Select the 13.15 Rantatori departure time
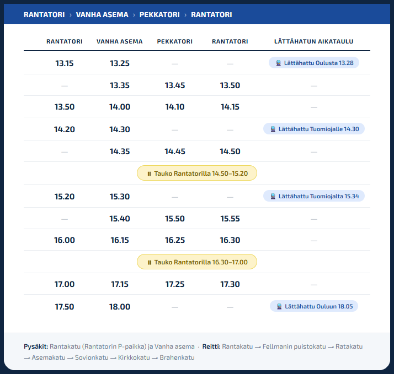This screenshot has height=374, width=394. click(x=65, y=63)
